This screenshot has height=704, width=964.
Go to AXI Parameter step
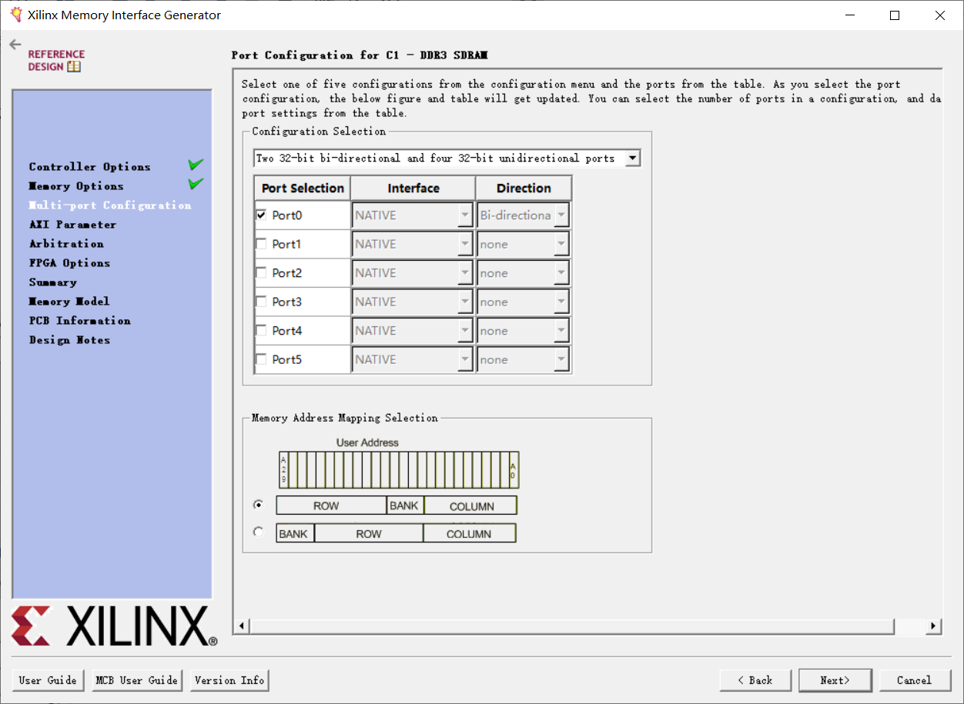click(72, 225)
